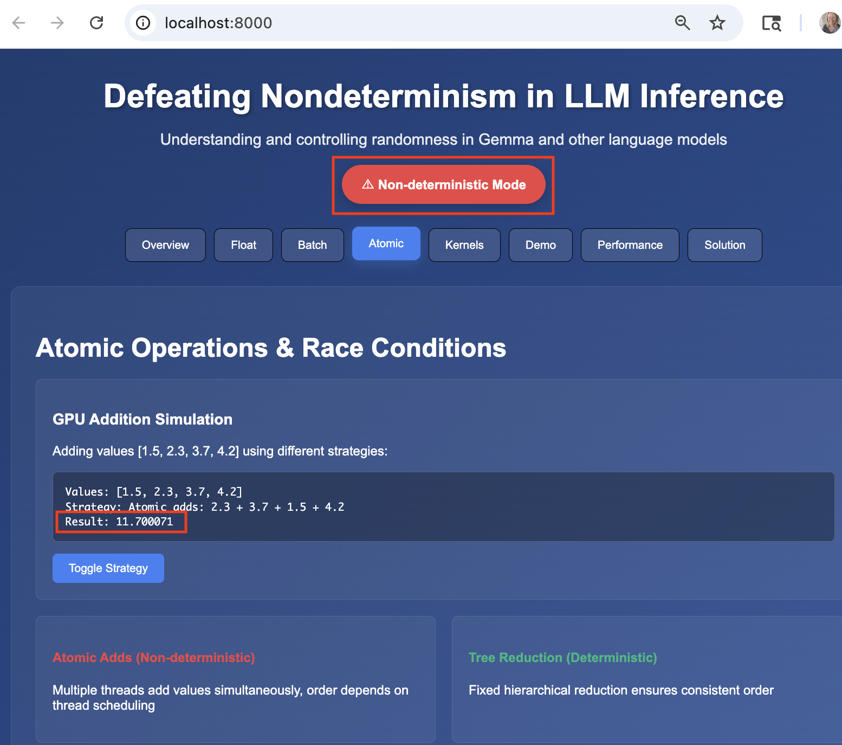
Task: Switch to the Overview tab
Action: click(165, 245)
